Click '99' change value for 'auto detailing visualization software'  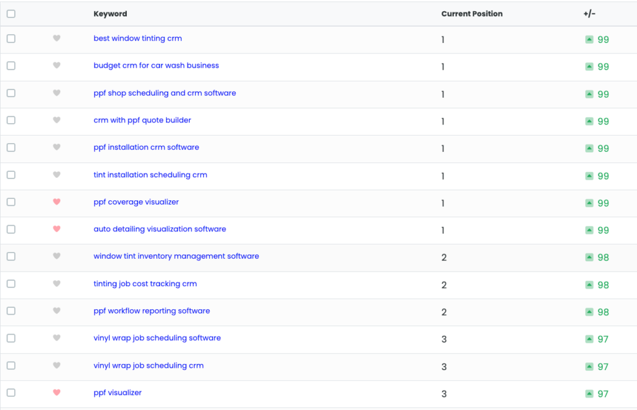[603, 230]
